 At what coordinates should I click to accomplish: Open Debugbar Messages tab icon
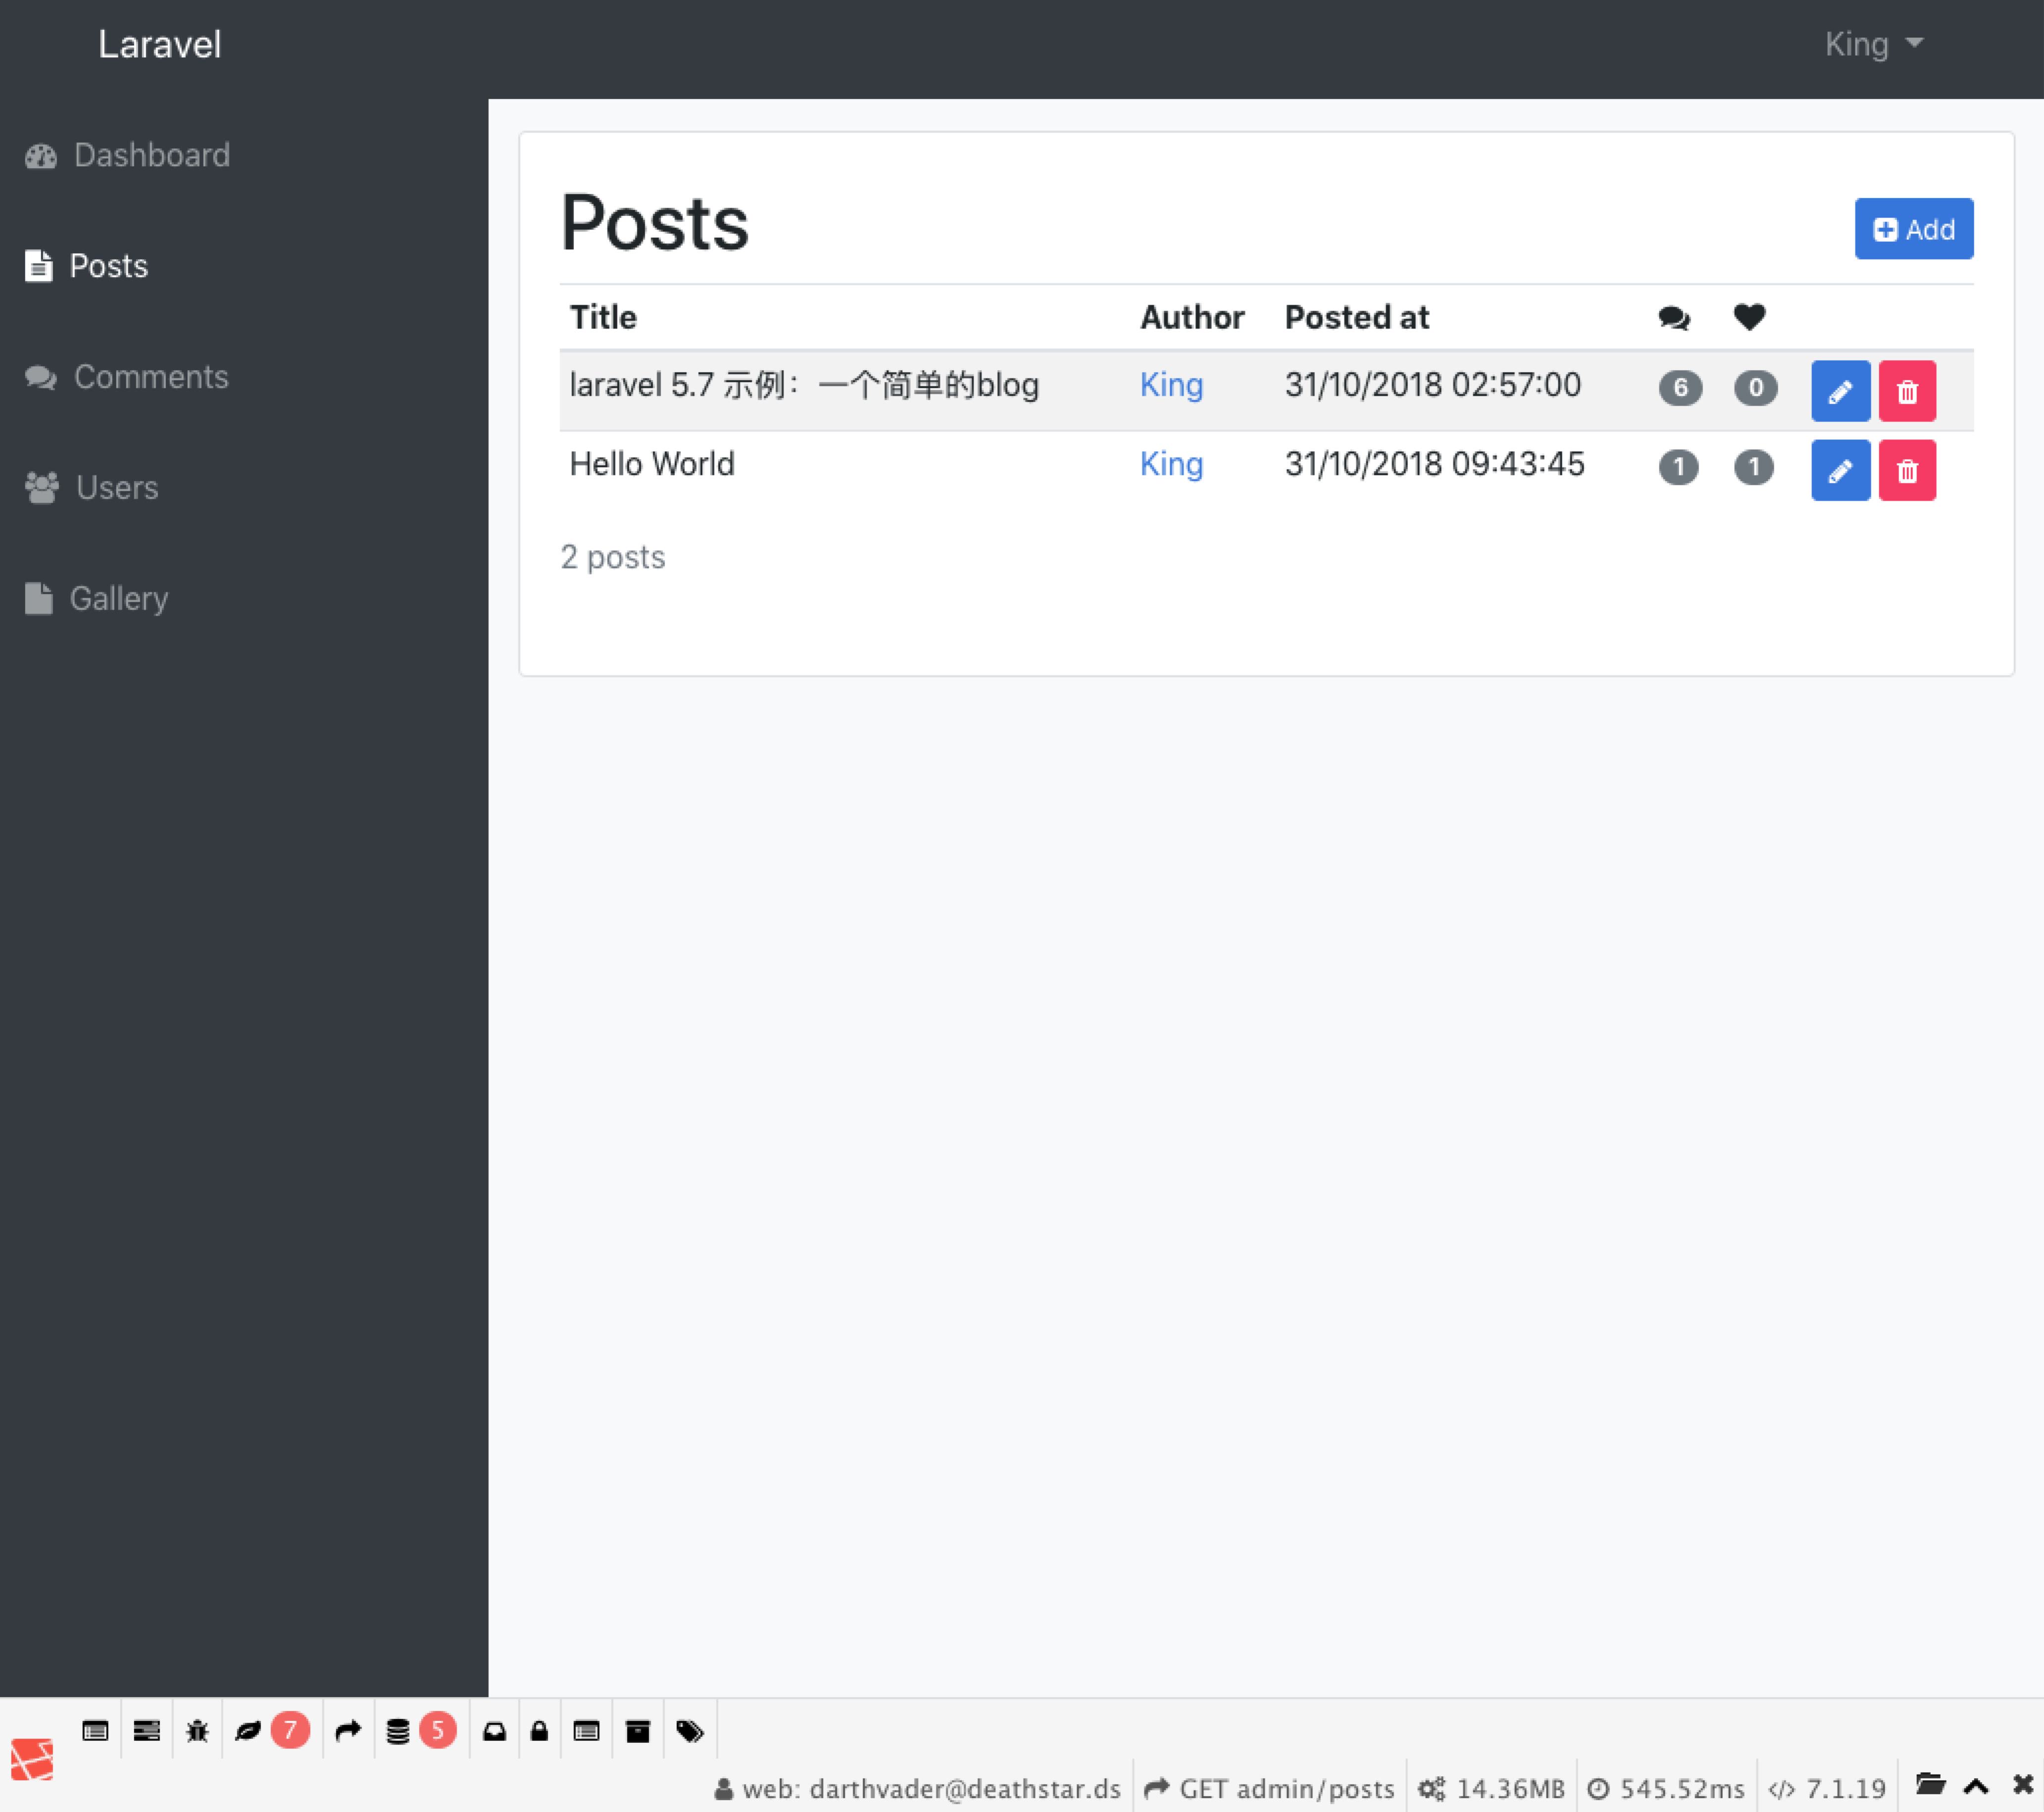[95, 1731]
